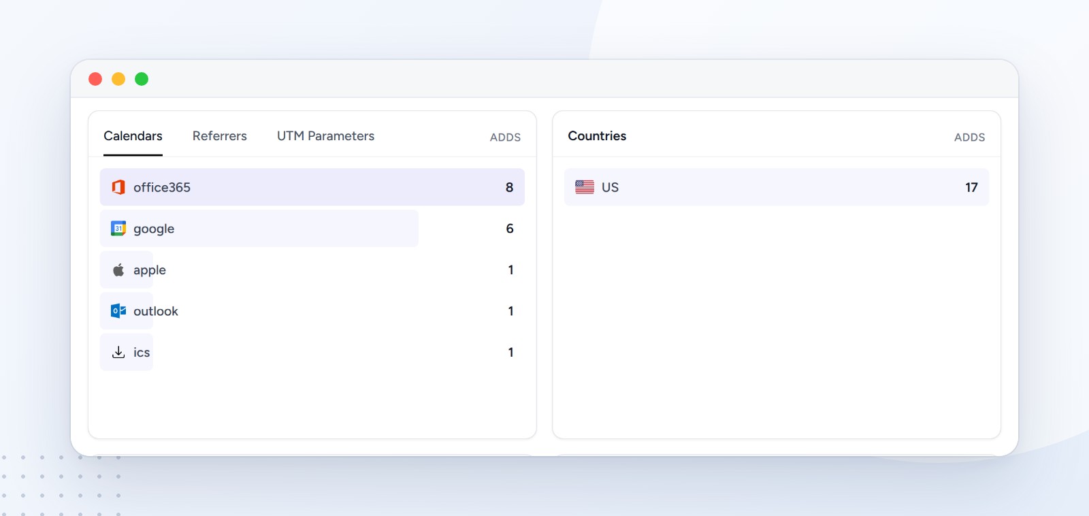
Task: Click the Countries panel heading
Action: point(597,136)
